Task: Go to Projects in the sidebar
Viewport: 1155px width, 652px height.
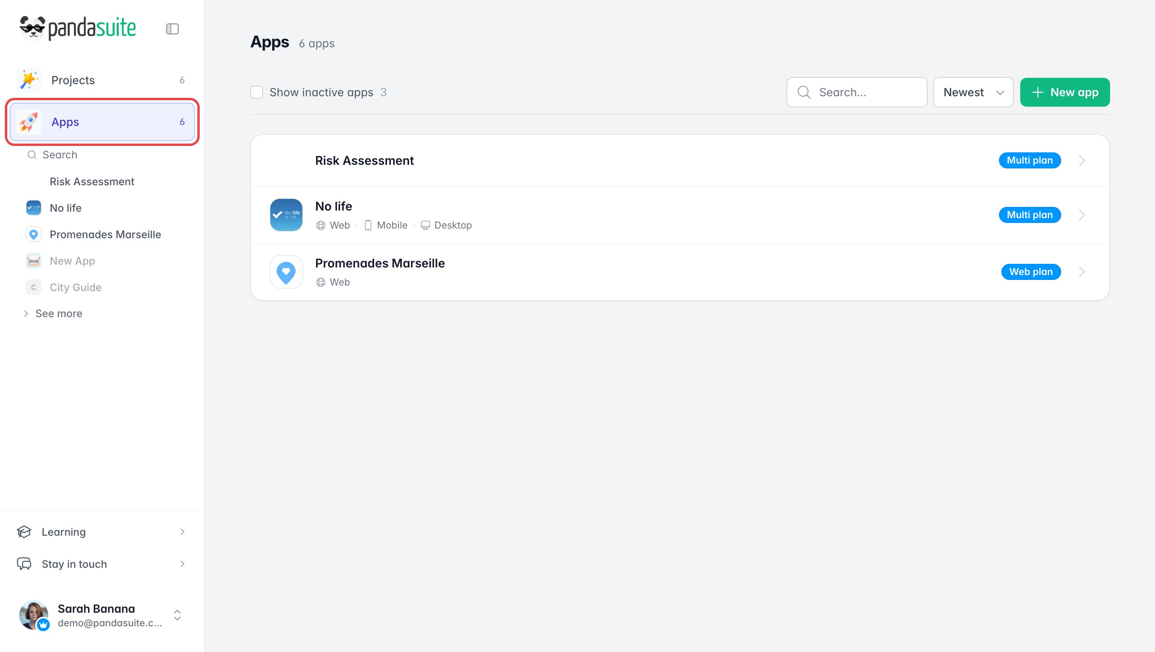Action: (102, 80)
